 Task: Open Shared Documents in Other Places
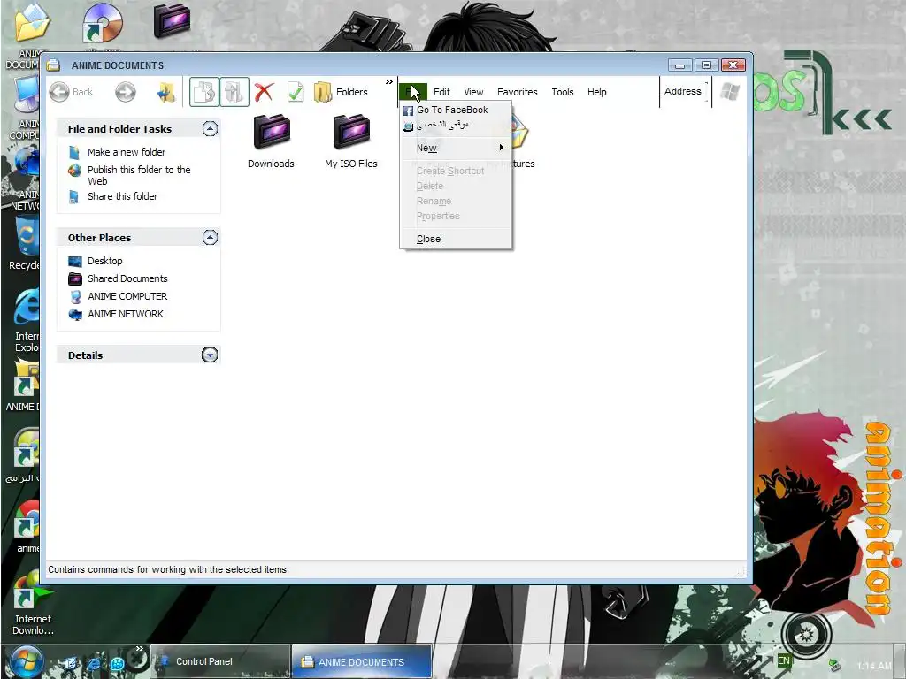tap(127, 278)
